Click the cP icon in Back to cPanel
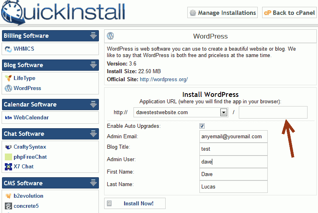This screenshot has height=213, width=318. (x=267, y=13)
